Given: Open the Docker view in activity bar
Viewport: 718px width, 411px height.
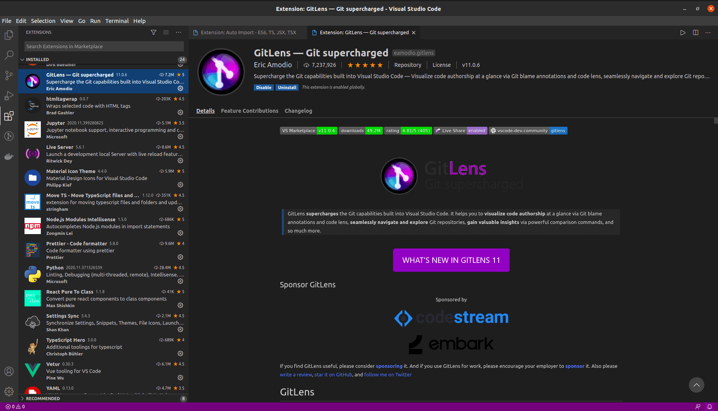Looking at the screenshot, I should pos(9,156).
